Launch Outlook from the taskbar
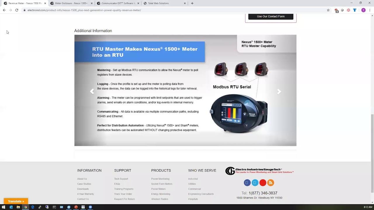Viewport: 374px width, 210px height. 11,207
